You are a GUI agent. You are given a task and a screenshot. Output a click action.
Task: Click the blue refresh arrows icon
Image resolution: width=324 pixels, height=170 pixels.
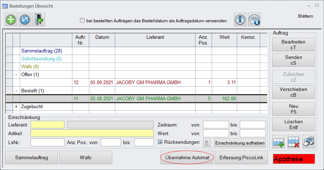pyautogui.click(x=25, y=19)
